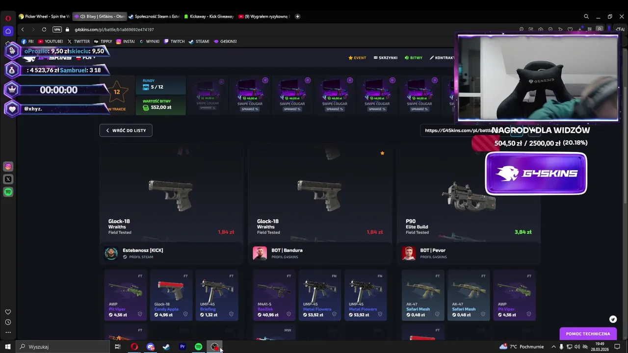Open G4SKINS! bookmark
This screenshot has height=353, width=628.
[225, 42]
